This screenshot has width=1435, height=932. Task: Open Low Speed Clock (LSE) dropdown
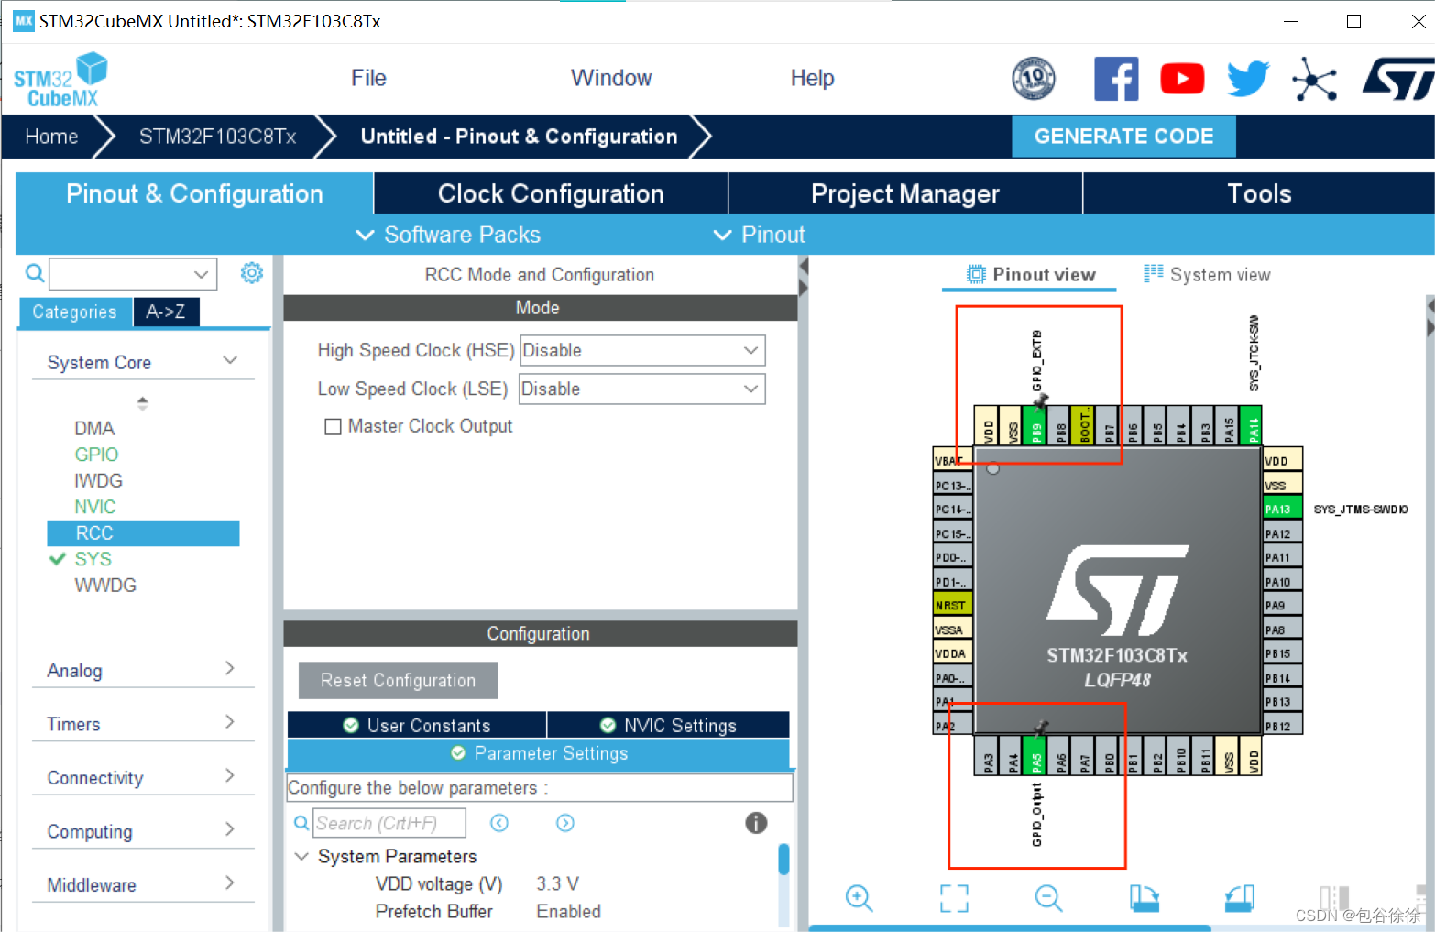point(642,389)
